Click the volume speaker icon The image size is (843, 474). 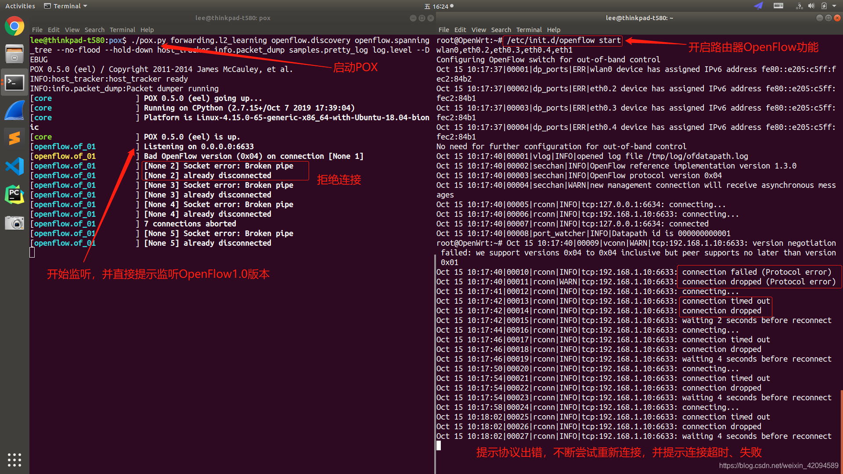811,6
